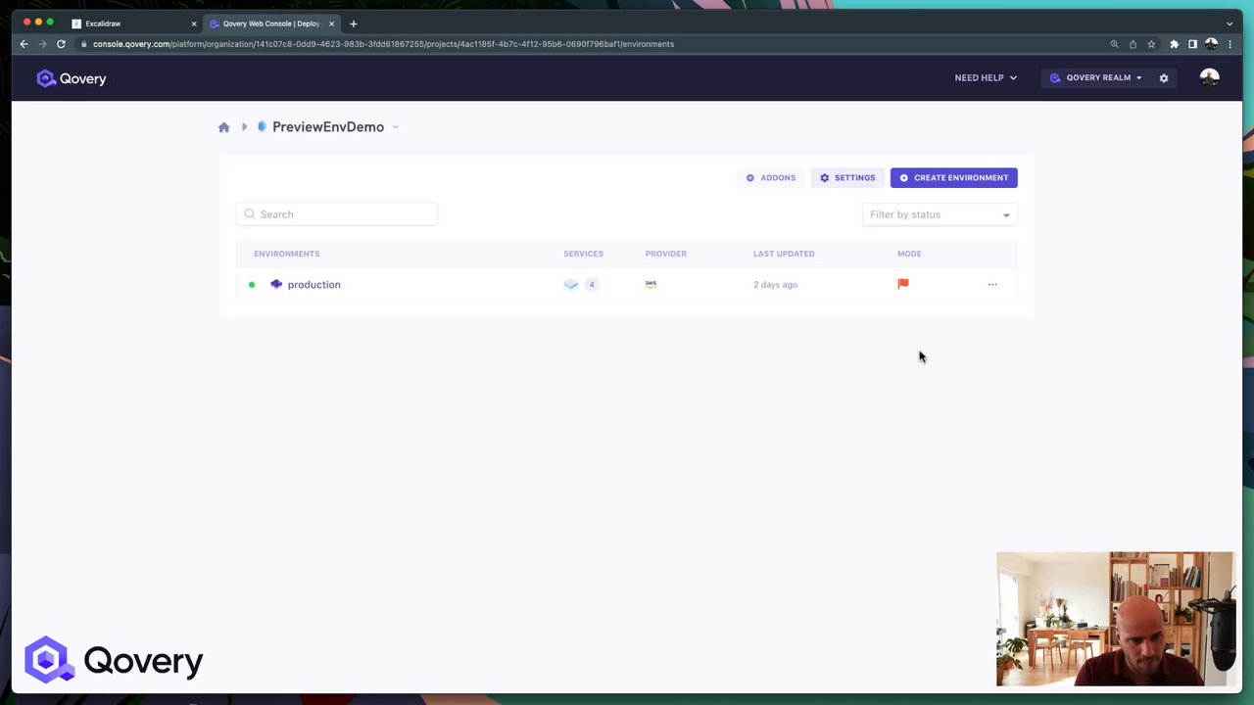Click the services count badge 4
Screen dimensions: 1254x705
[x=592, y=285]
